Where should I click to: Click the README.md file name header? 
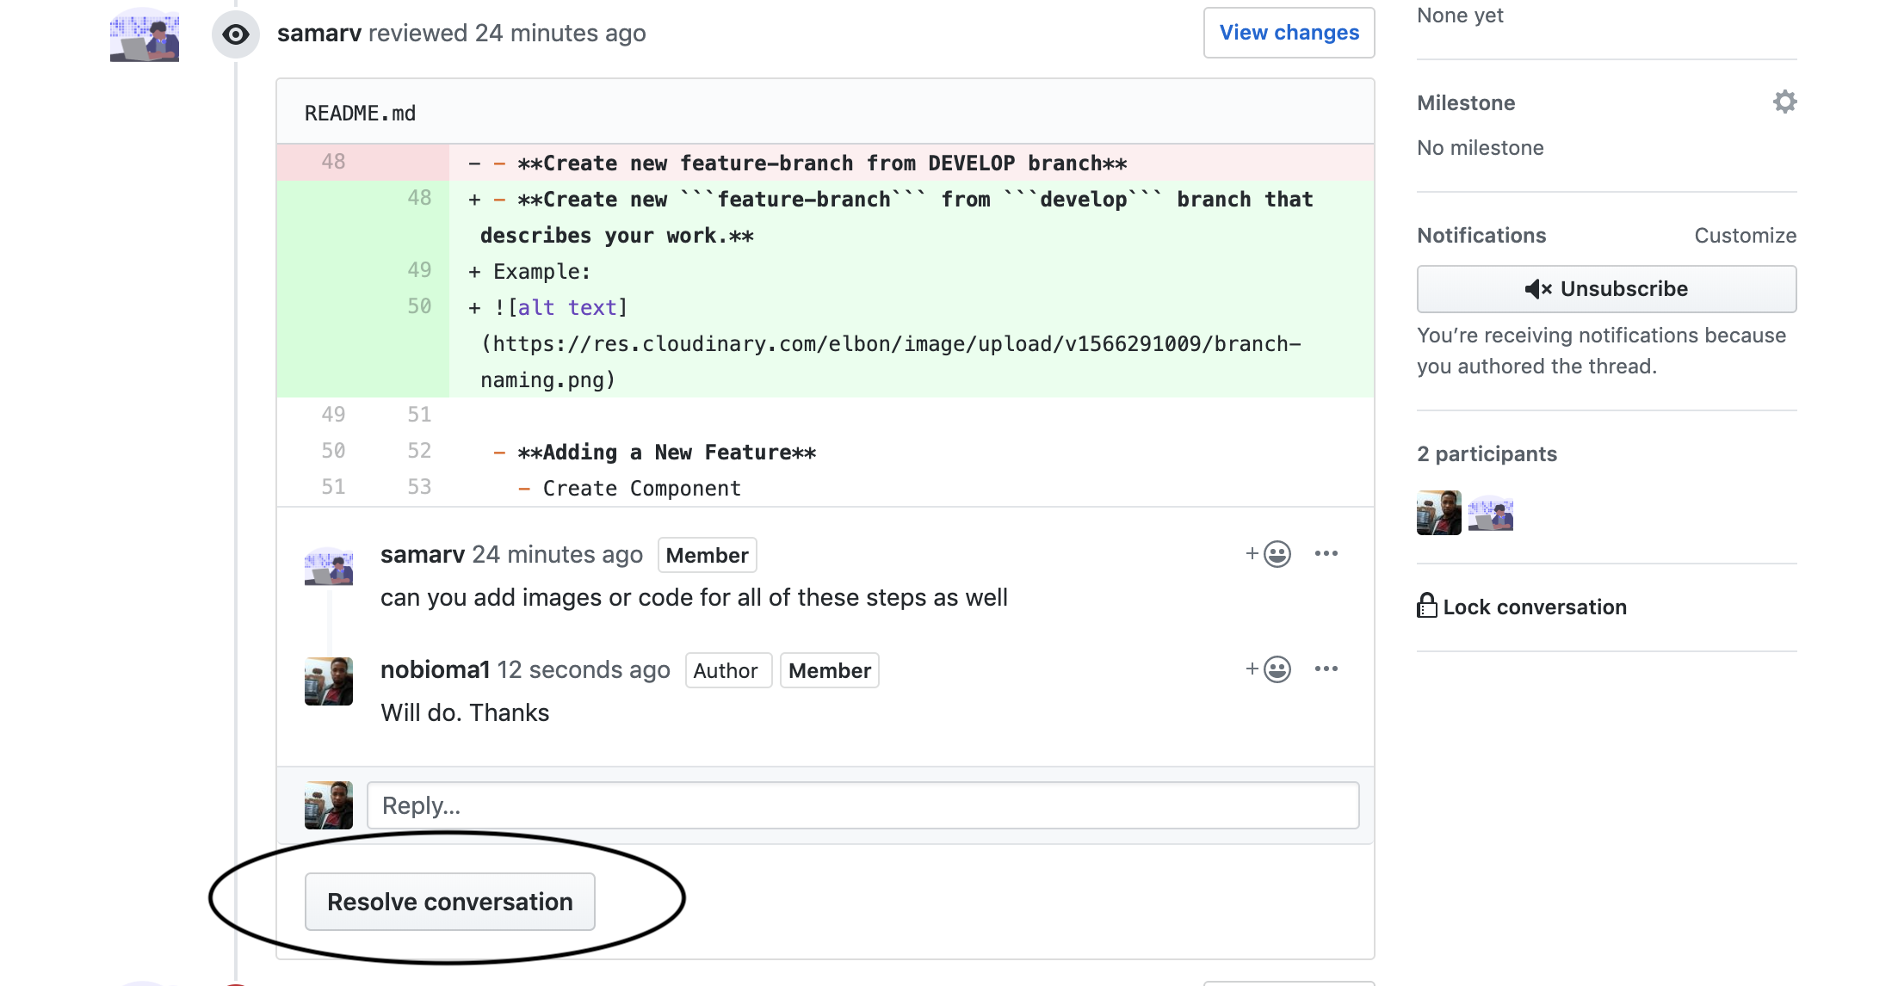(x=360, y=114)
